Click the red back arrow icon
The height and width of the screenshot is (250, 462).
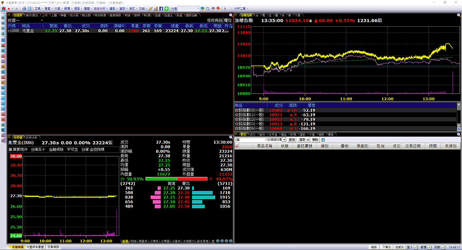(9, 8)
